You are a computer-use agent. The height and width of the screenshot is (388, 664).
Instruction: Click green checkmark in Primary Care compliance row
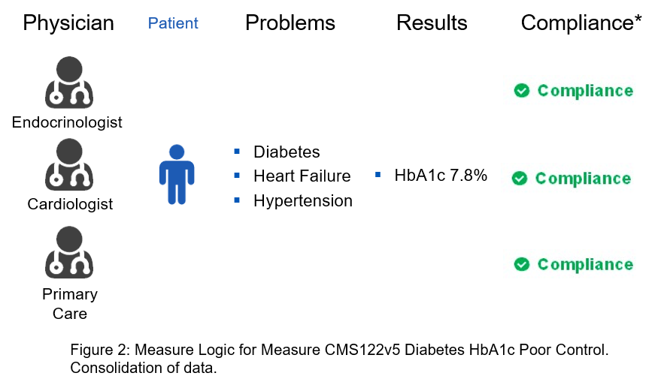pyautogui.click(x=521, y=265)
